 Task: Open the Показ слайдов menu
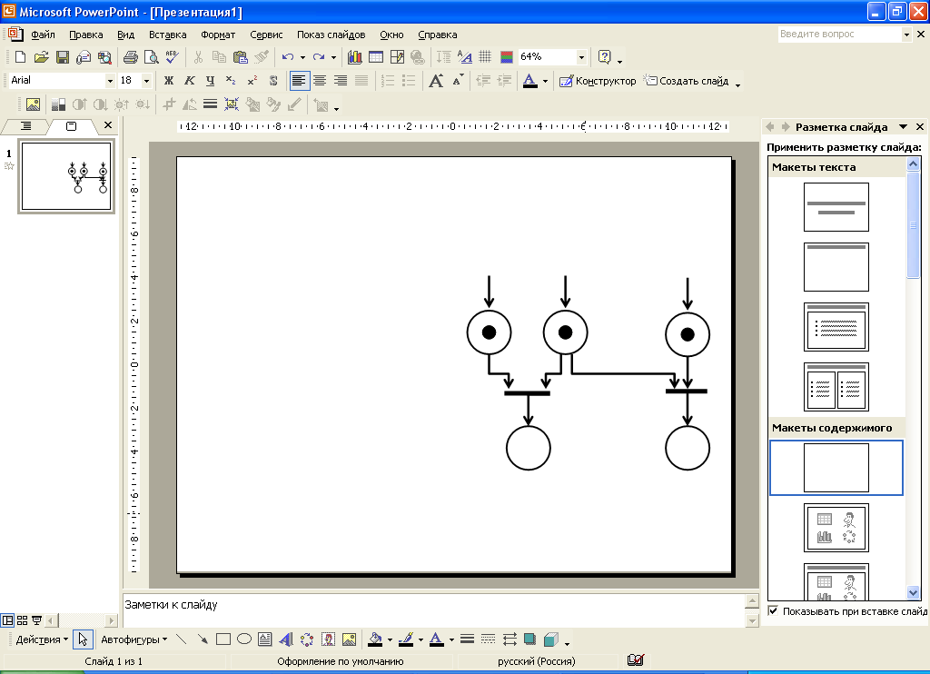[x=331, y=35]
